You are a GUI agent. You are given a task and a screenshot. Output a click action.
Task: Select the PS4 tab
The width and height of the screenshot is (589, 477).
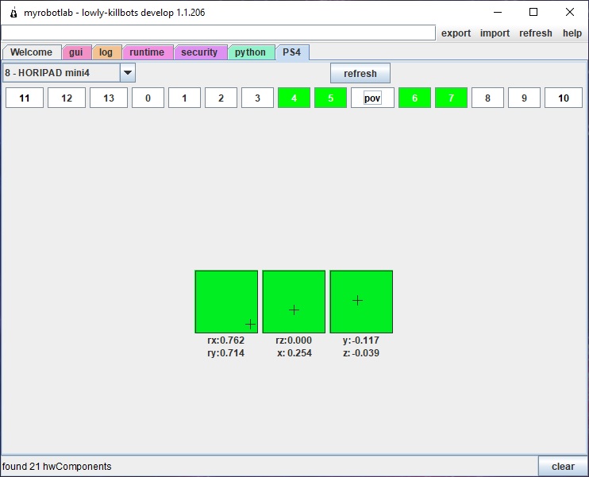click(x=292, y=52)
